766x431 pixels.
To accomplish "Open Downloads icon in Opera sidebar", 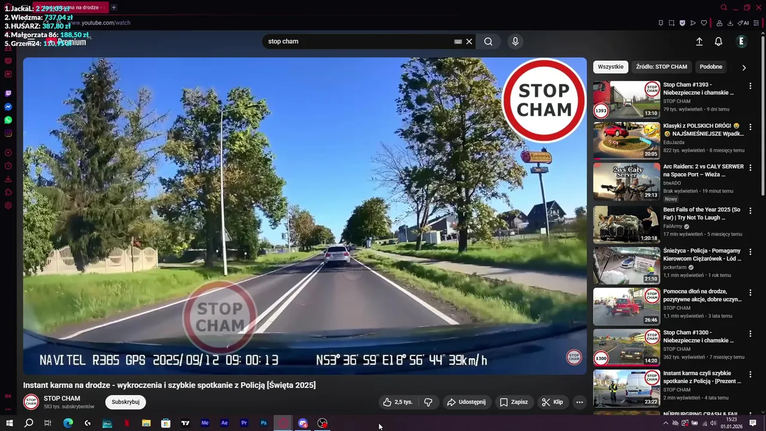I will pyautogui.click(x=8, y=179).
